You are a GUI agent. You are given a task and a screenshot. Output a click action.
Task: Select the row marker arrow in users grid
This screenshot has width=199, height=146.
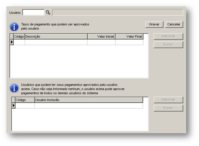[13, 106]
